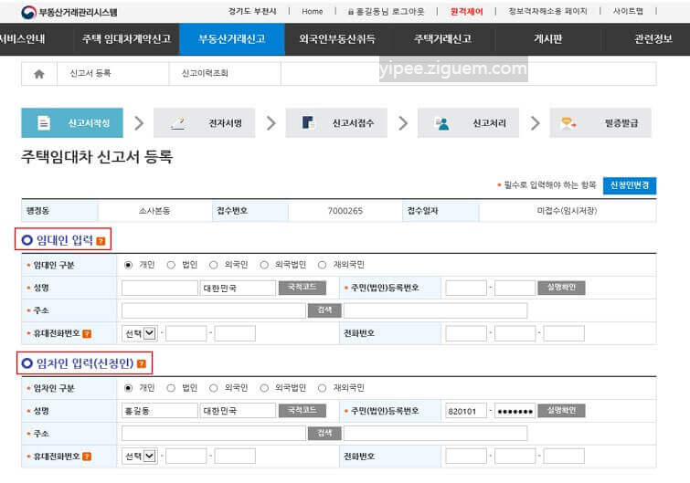
Task: Click landlord detailed address field
Action: (435, 310)
